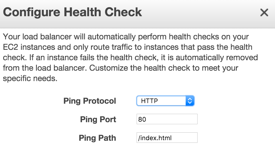Click the "Ping Port" label
Screen dimensions: 275x150
[x=98, y=119]
